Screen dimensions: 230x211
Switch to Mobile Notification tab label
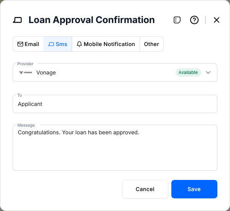[x=109, y=44]
